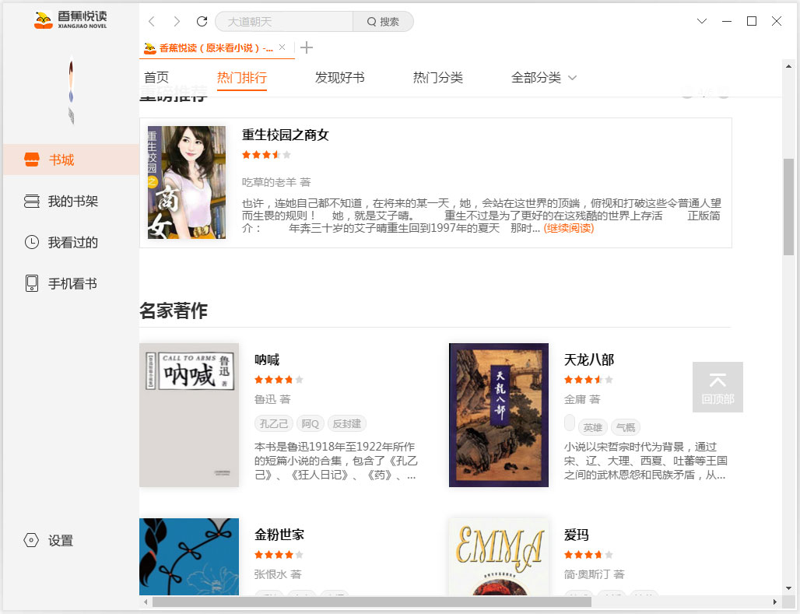Close the 香蕉悦读 browser tab

tap(282, 47)
